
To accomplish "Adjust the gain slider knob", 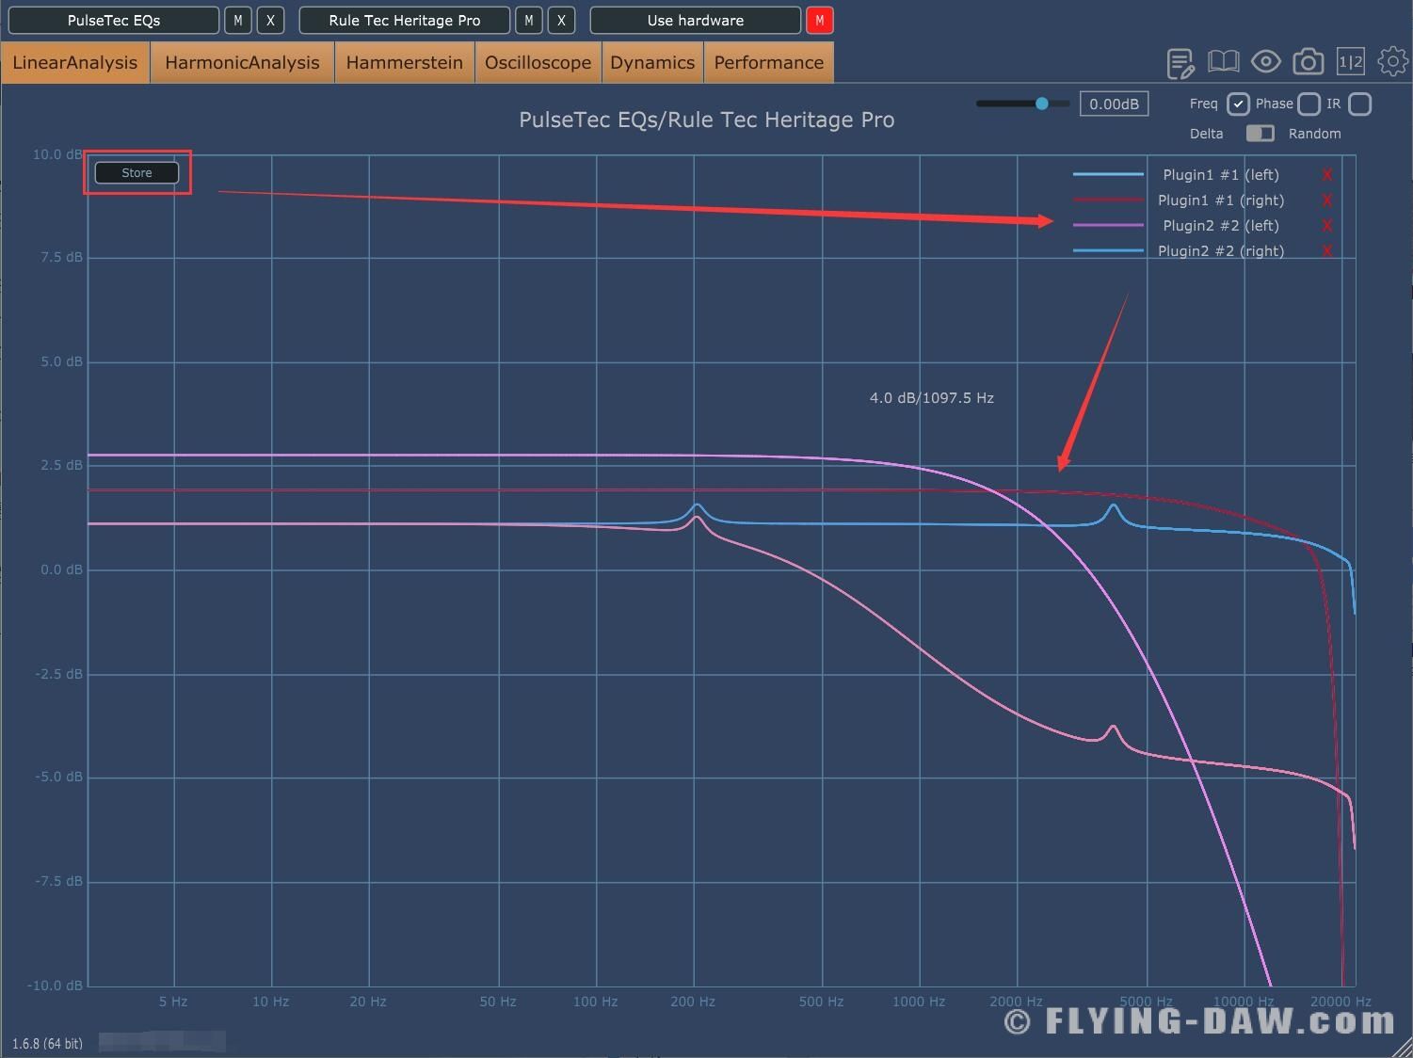I will click(x=1042, y=104).
